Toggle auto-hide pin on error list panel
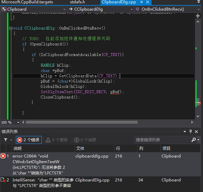Image resolution: width=203 pixels, height=192 pixels. click(190, 132)
